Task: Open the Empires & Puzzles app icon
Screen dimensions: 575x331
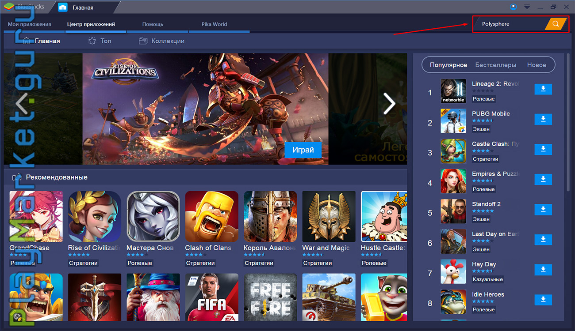Action: (x=453, y=181)
